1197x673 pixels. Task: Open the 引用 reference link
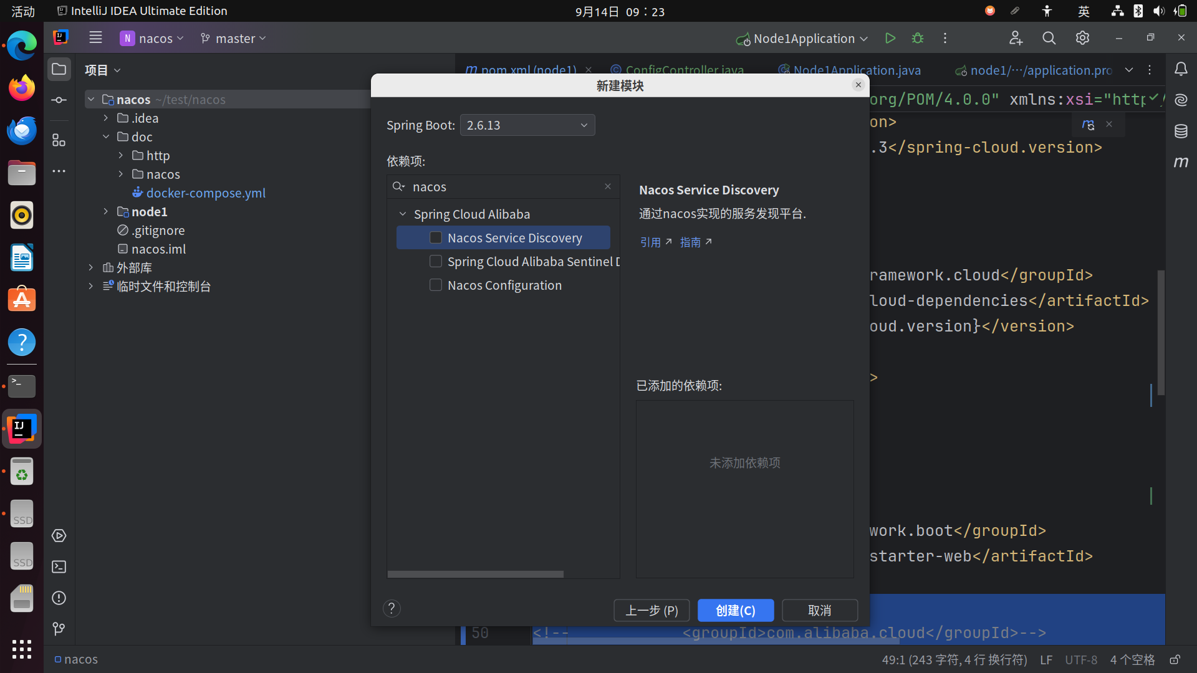[x=656, y=242]
